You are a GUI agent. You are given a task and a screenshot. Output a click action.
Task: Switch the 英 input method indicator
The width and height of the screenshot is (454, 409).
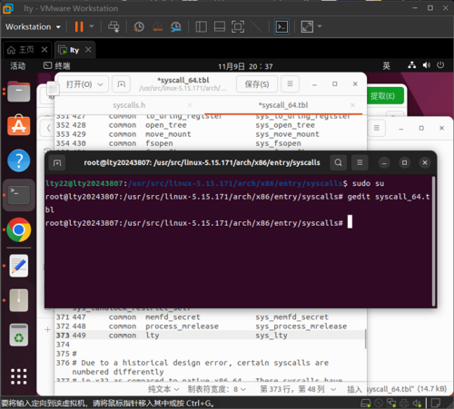(x=387, y=65)
